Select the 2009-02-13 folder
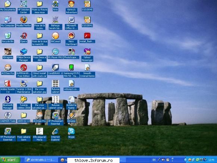The width and height of the screenshot is (217, 163). pyautogui.click(x=24, y=117)
